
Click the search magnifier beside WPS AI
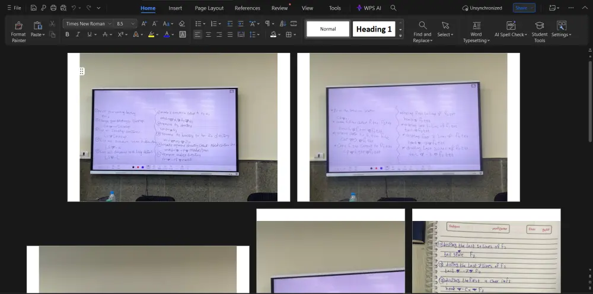click(393, 8)
